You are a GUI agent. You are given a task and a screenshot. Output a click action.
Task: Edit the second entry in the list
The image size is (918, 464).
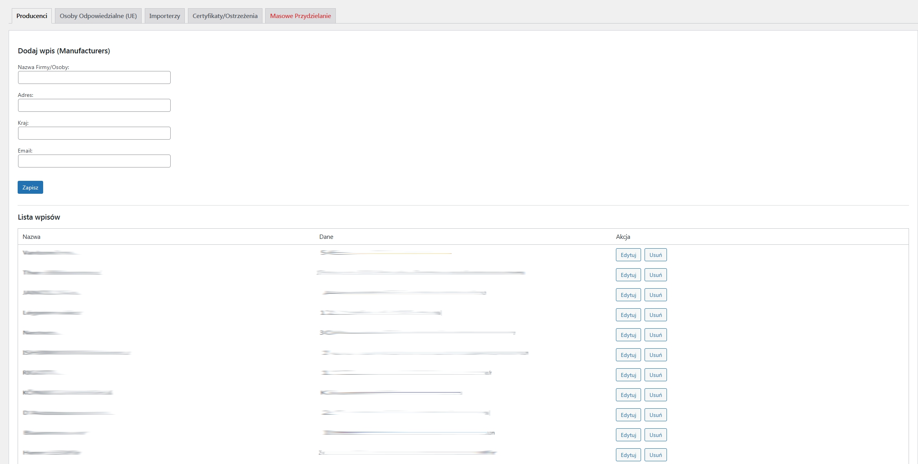coord(628,275)
